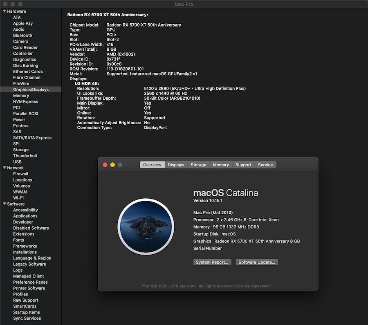
Task: Go to the Support tab
Action: click(243, 165)
